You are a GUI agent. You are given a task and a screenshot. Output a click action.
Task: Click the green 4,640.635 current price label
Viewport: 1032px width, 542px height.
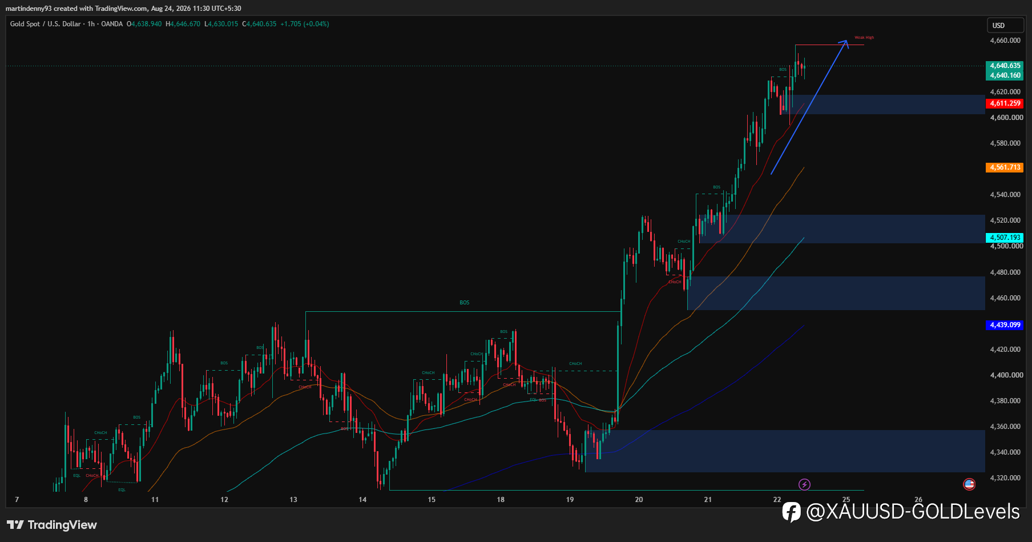point(1005,66)
